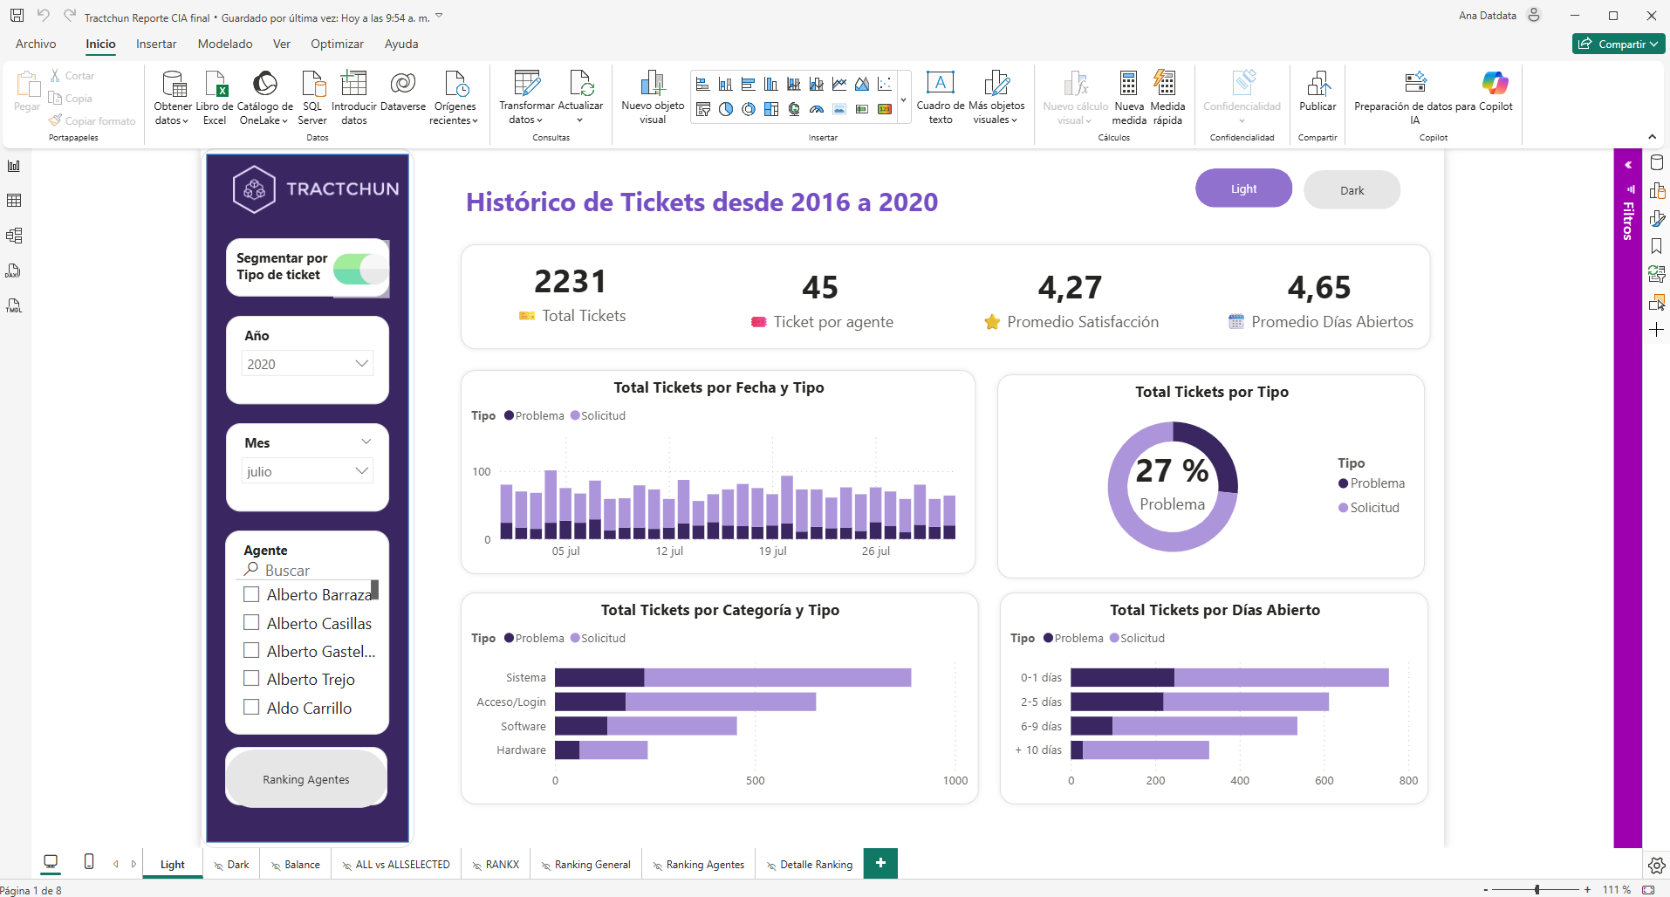This screenshot has width=1670, height=897.
Task: Check the Alberto Gastel... checkbox
Action: 251,651
